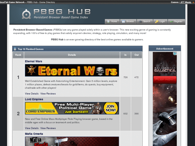Open the Lord Empires title link

[34, 99]
